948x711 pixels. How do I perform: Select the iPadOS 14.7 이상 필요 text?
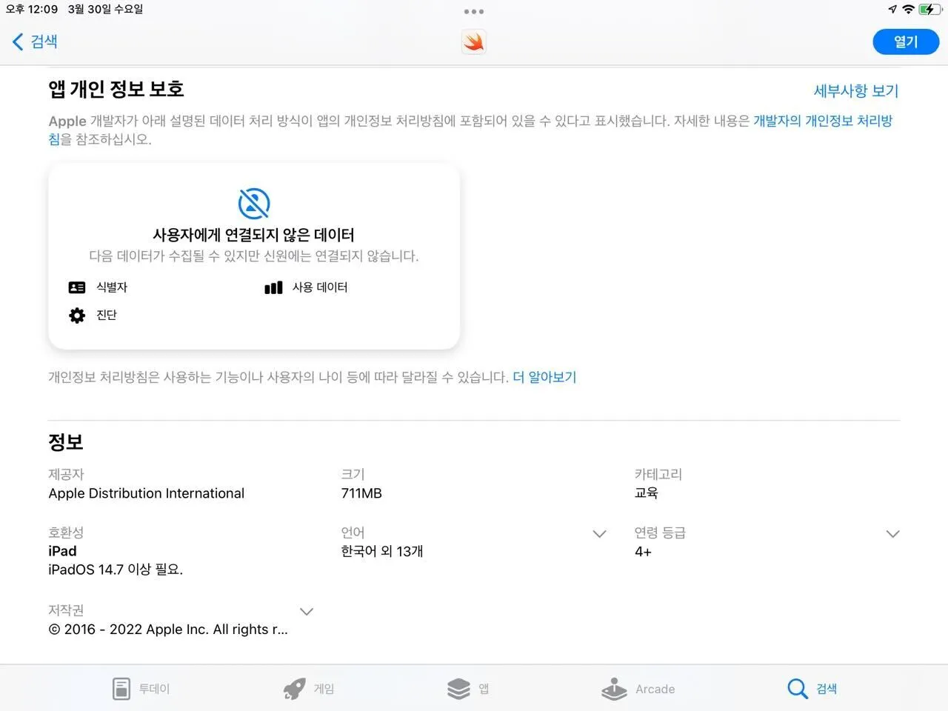116,570
